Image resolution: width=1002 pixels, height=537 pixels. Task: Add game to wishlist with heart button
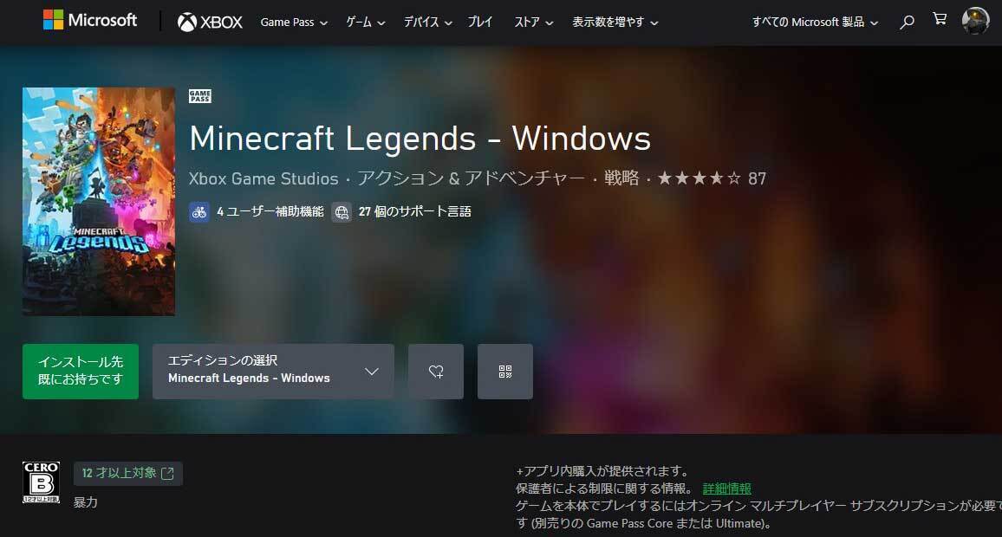[x=436, y=372]
